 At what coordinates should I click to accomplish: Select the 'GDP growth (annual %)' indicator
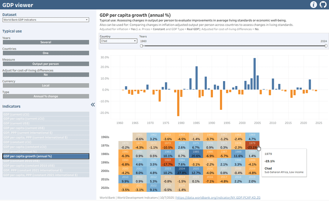[46, 152]
